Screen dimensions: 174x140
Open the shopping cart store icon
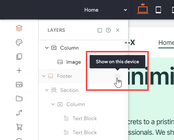coord(19,127)
